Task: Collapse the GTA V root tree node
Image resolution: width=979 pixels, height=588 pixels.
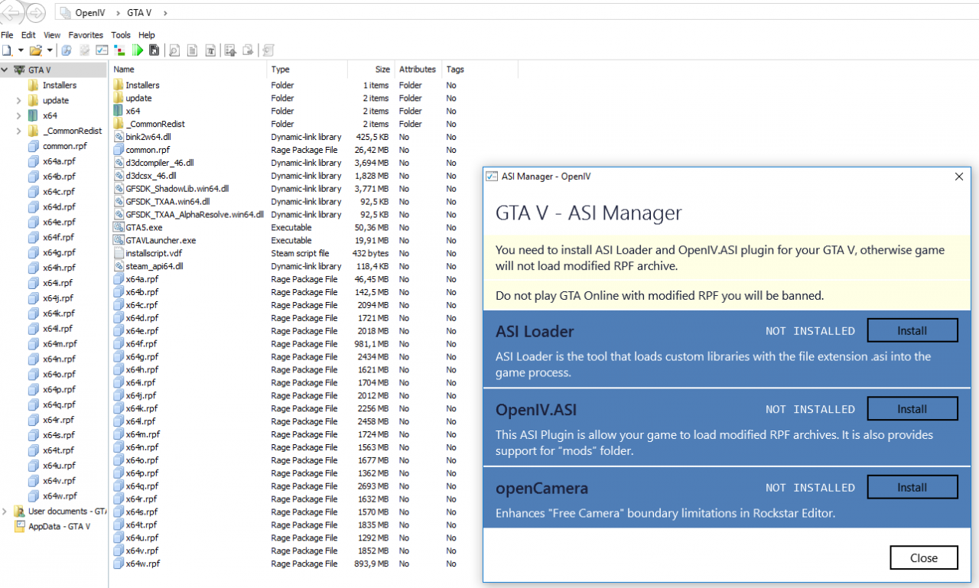Action: click(x=5, y=70)
